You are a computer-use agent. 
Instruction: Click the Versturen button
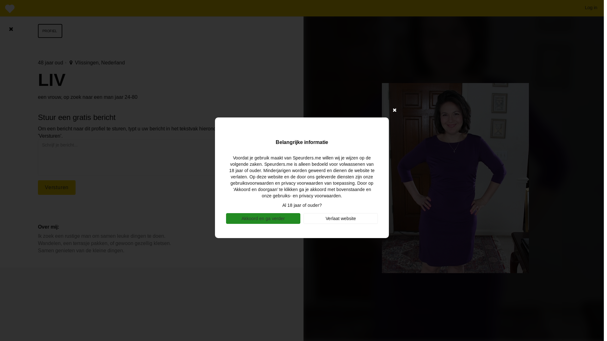click(x=57, y=188)
